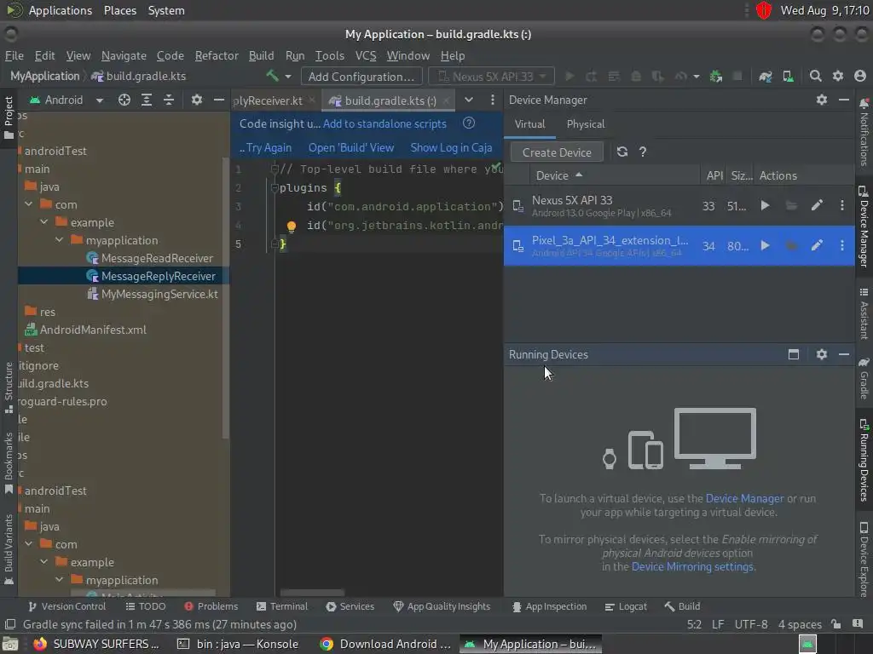Click Sync Project with Gradle Files icon

point(766,76)
